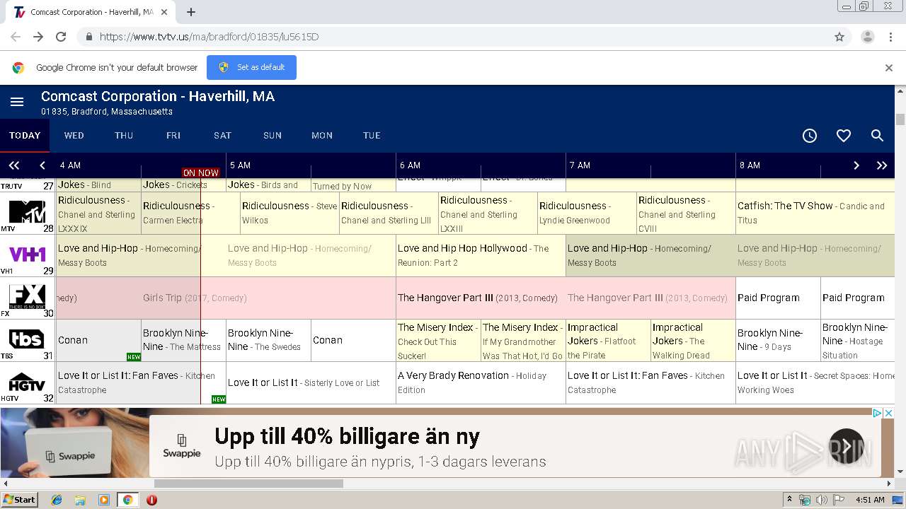
Task: Open A Very Brady Renovation listing
Action: pos(481,382)
